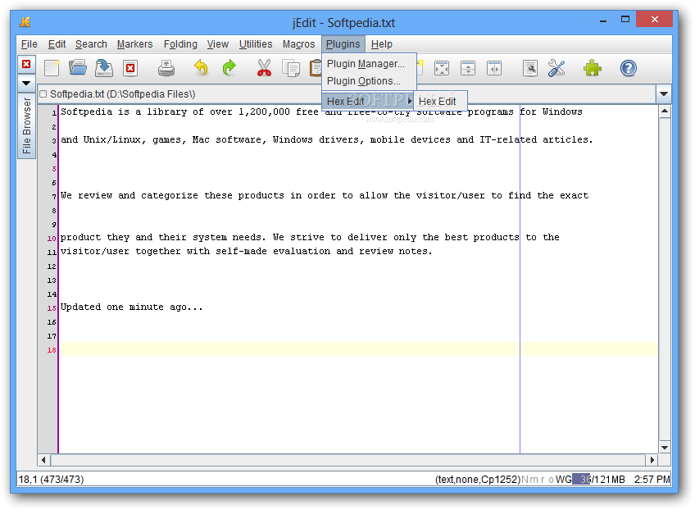695x510 pixels.
Task: Expand the buffer switcher dropdown arrow
Action: 664,94
